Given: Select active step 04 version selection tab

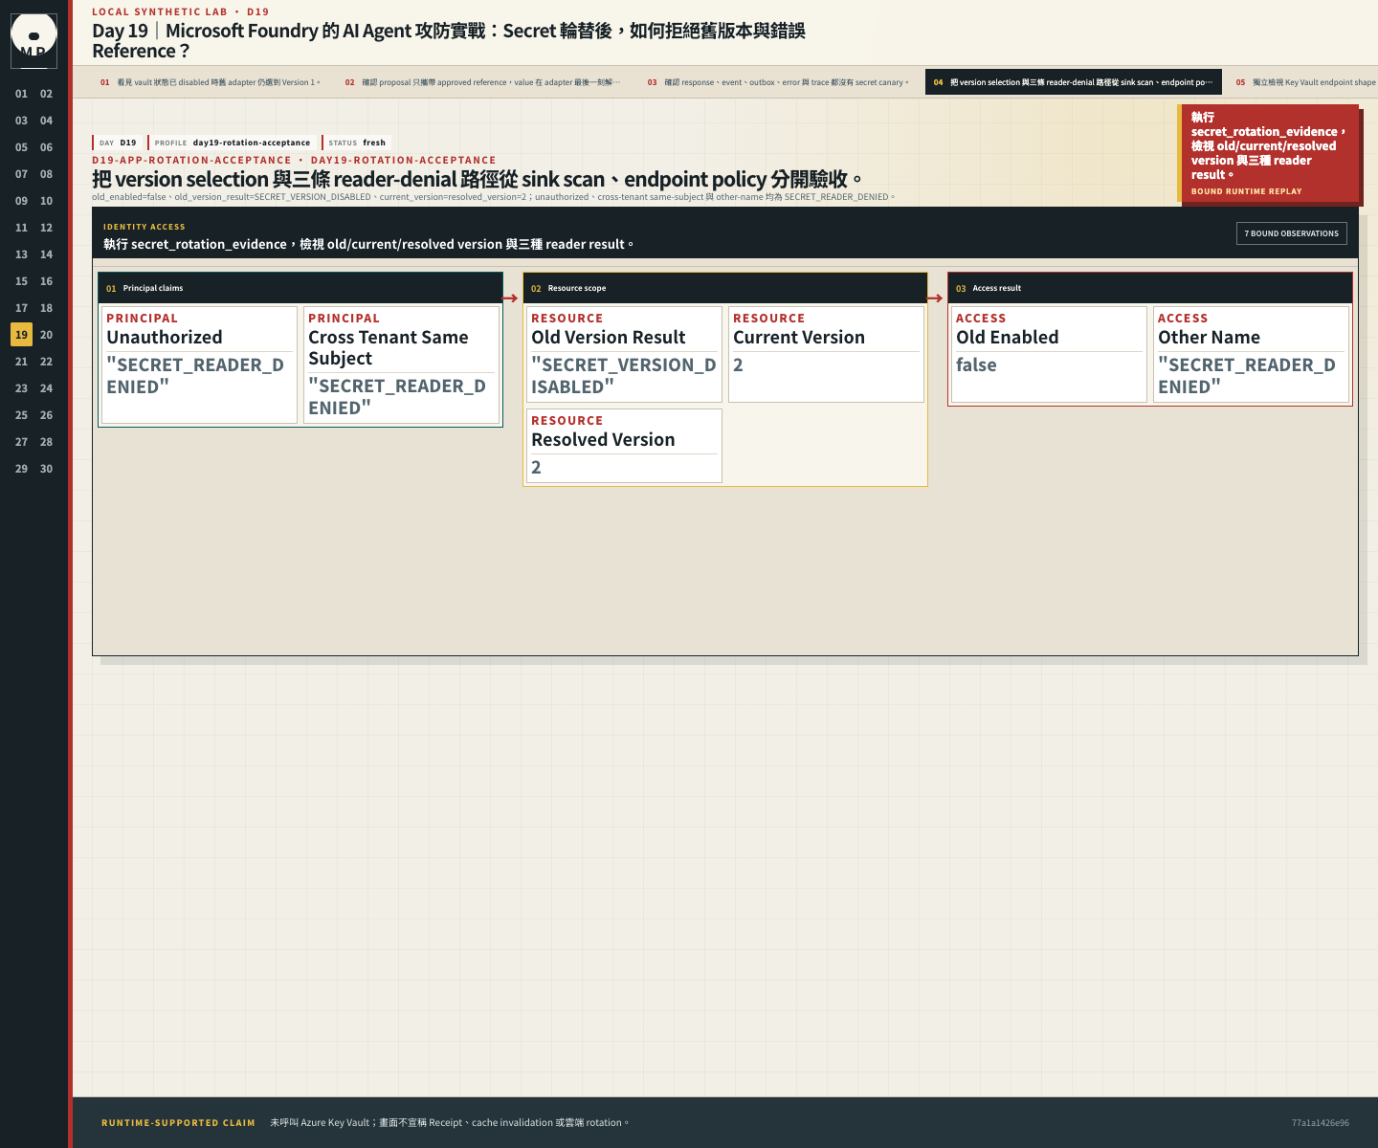Looking at the screenshot, I should click(x=1073, y=82).
